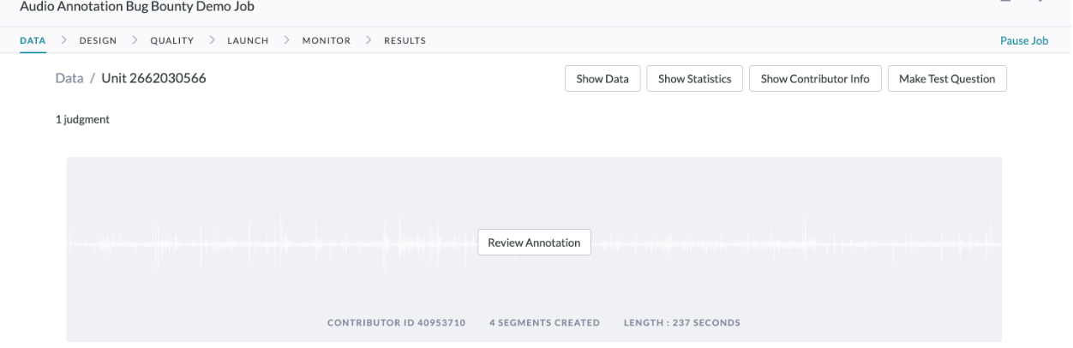The image size is (1073, 348).
Task: Click the 1 judgment text
Action: [x=82, y=120]
